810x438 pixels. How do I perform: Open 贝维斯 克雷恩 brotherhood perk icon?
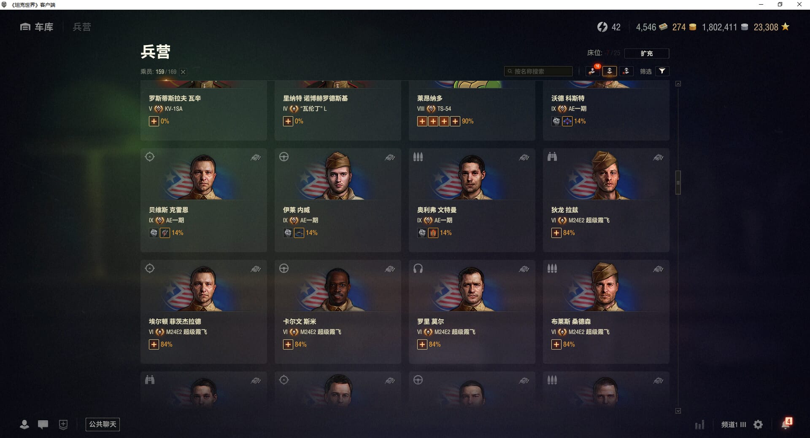click(x=154, y=232)
